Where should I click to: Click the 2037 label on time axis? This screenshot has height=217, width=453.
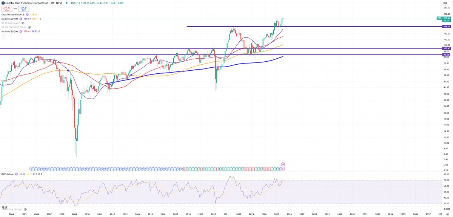coord(428,214)
